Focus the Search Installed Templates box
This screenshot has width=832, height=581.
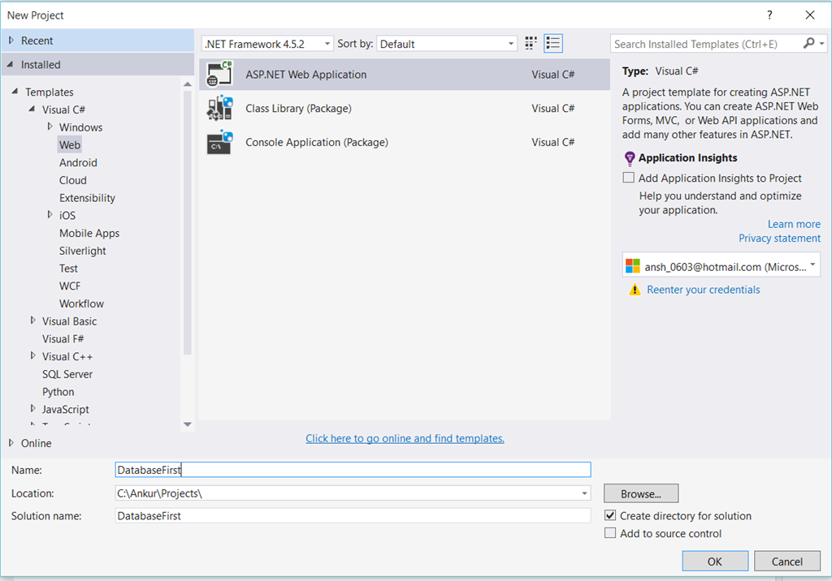coord(706,44)
